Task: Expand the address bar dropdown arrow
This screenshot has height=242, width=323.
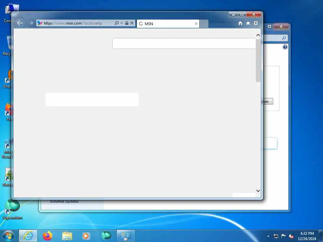Action: click(121, 23)
